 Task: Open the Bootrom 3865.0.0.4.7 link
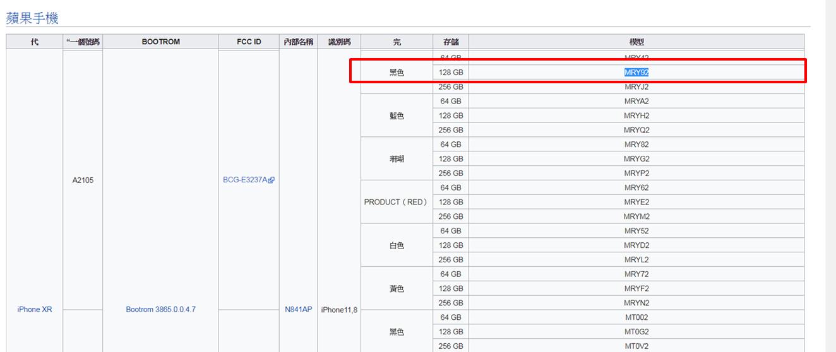[160, 310]
